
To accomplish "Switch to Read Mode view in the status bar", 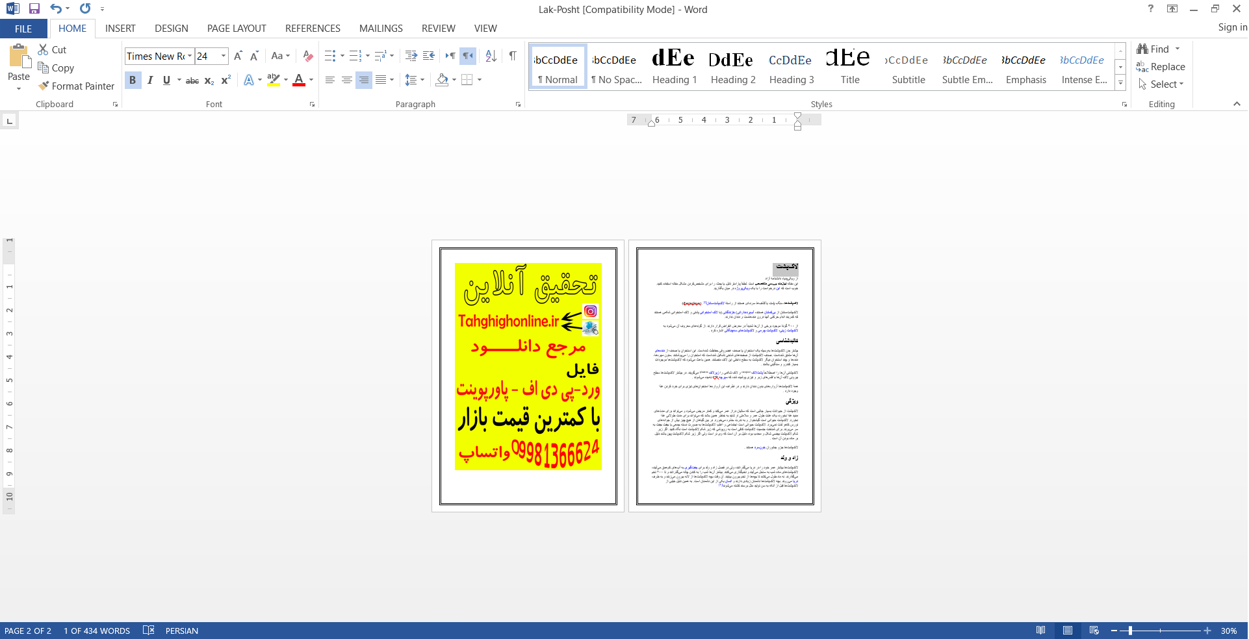I will pyautogui.click(x=1041, y=631).
